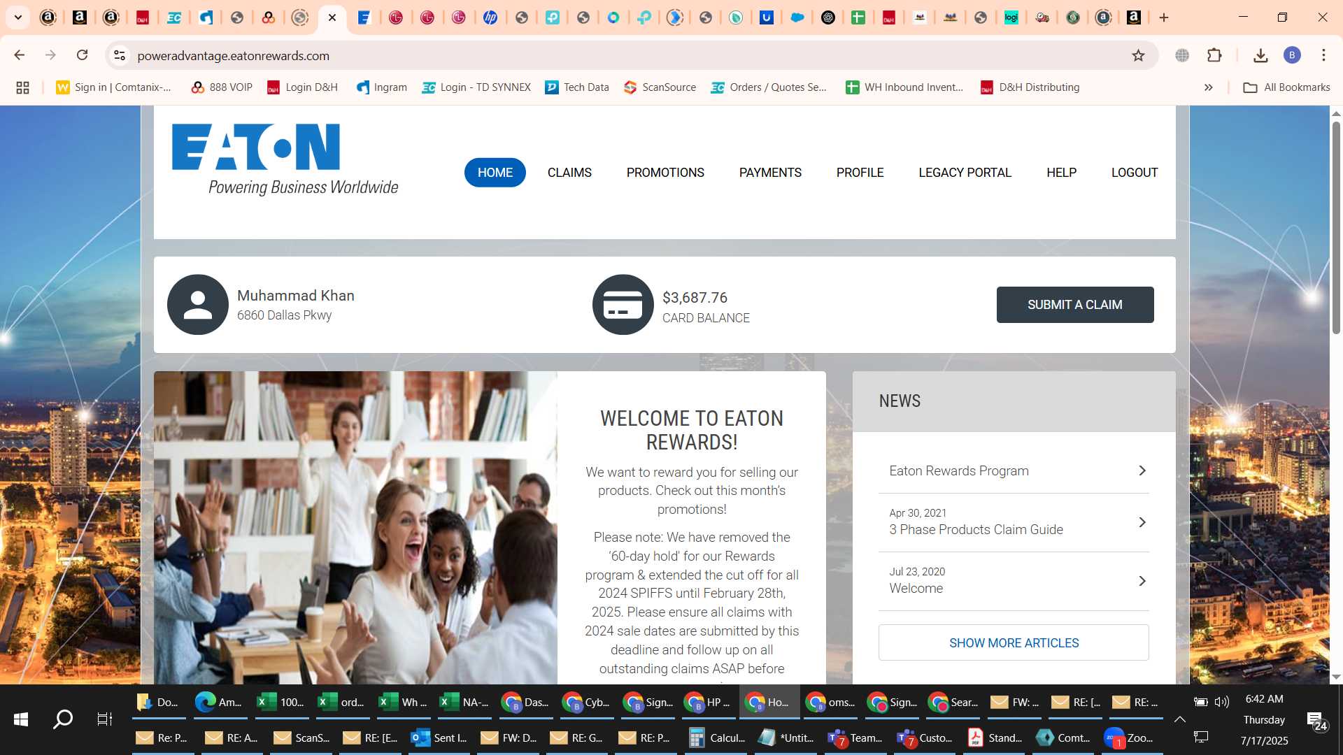Open the tab search dropdown arrow

click(18, 17)
